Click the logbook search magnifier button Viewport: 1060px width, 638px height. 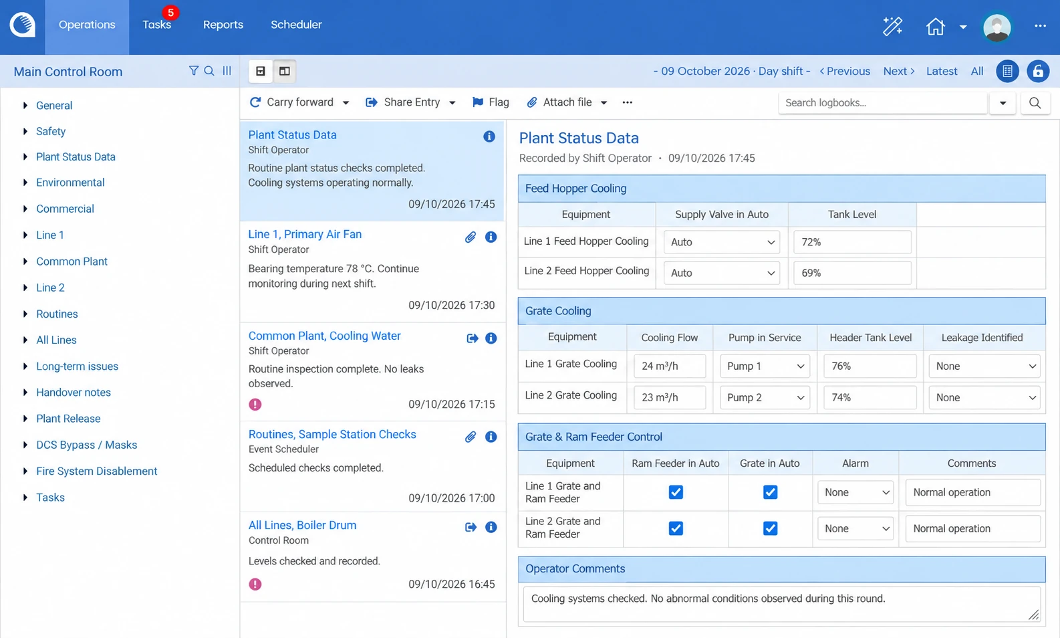tap(1035, 103)
